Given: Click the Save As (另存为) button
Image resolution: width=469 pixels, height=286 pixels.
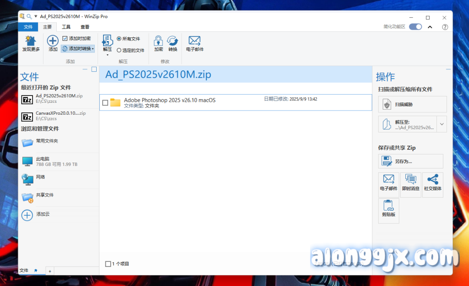Looking at the screenshot, I should [x=410, y=161].
